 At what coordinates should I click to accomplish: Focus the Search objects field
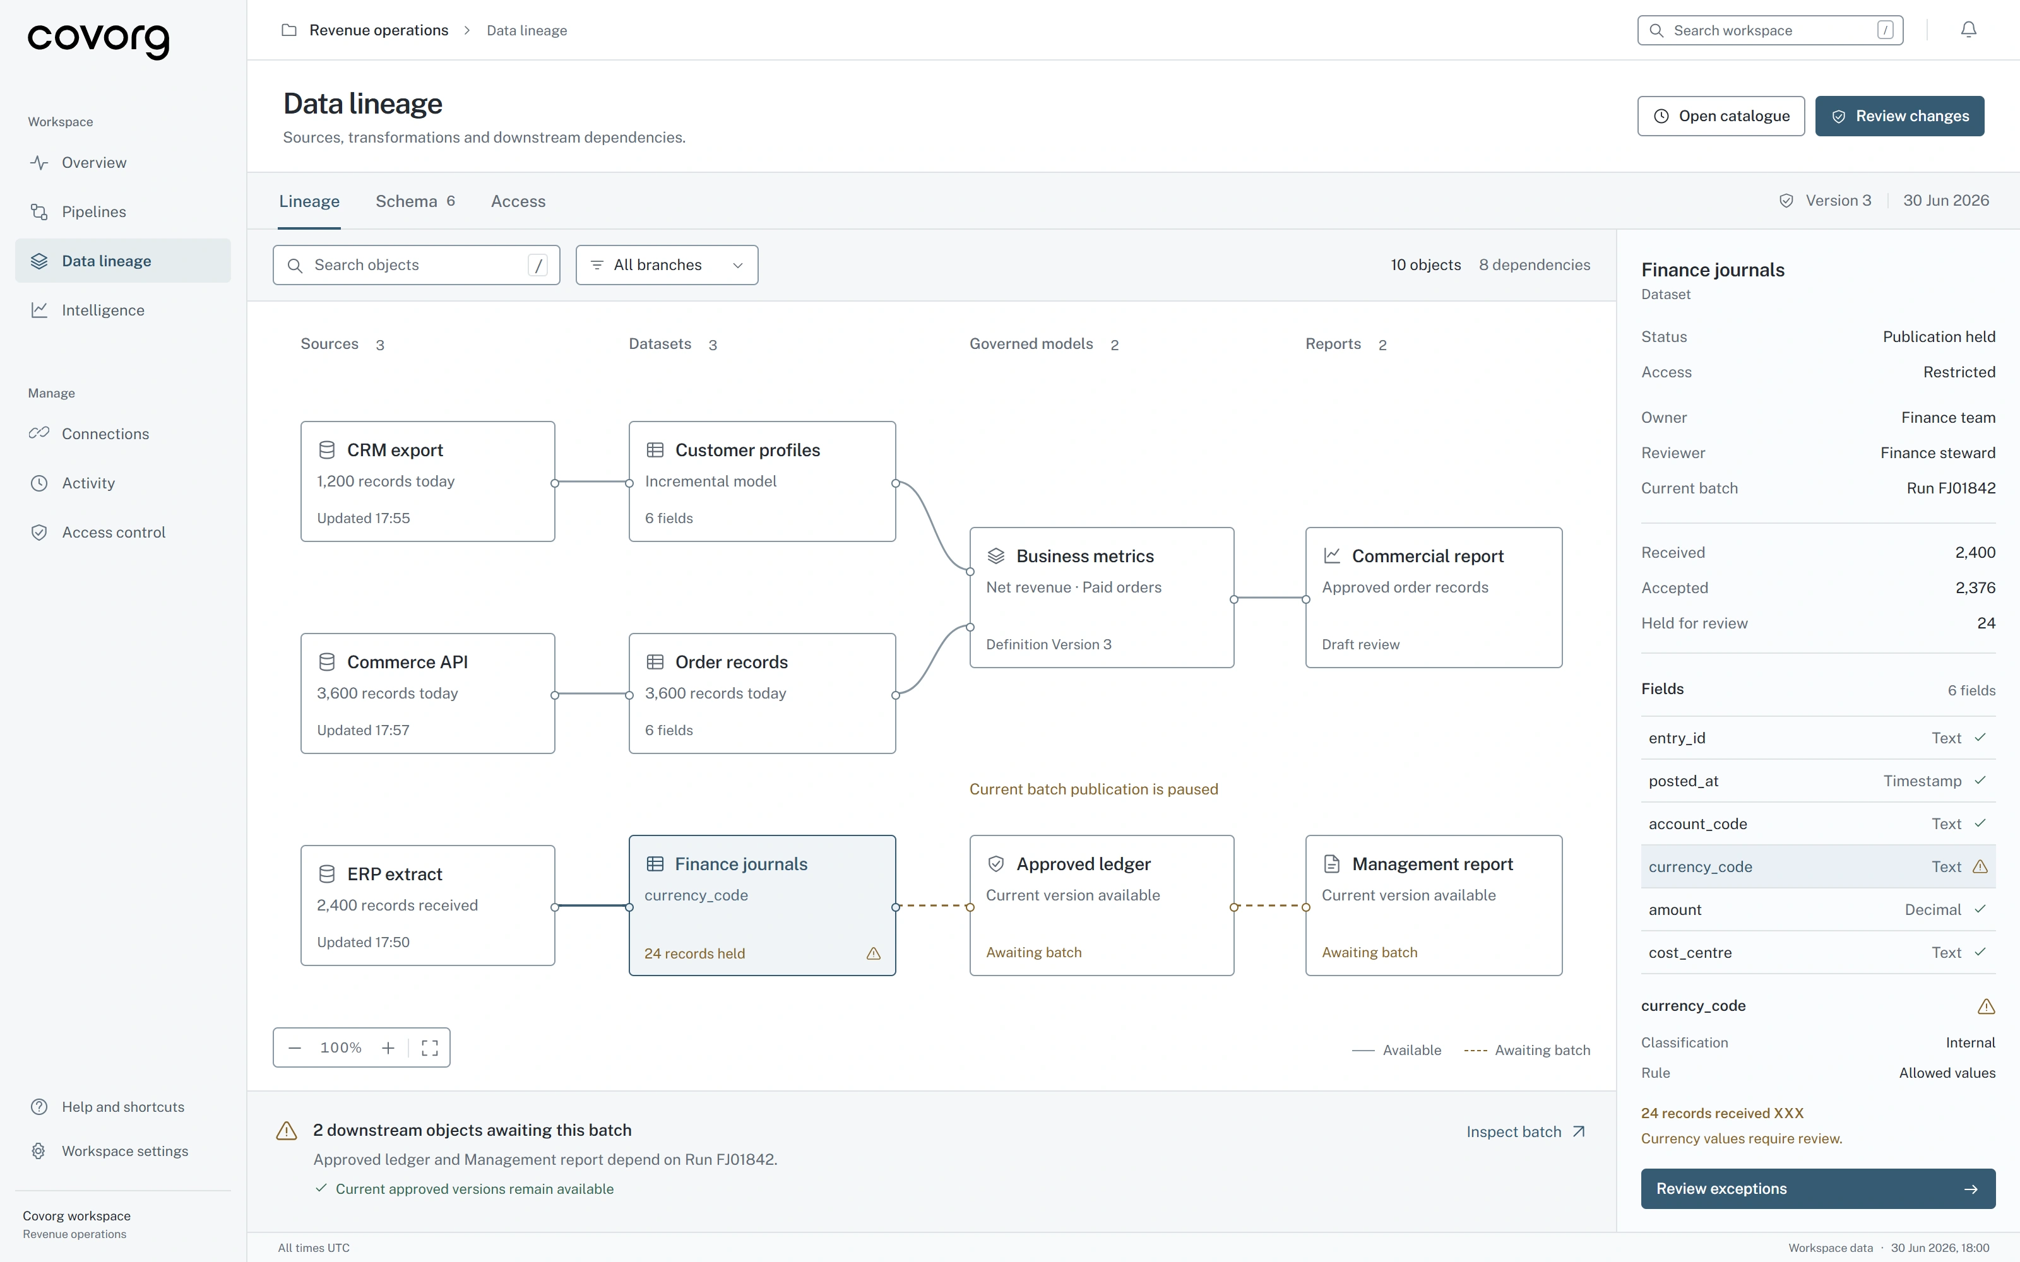pyautogui.click(x=417, y=264)
